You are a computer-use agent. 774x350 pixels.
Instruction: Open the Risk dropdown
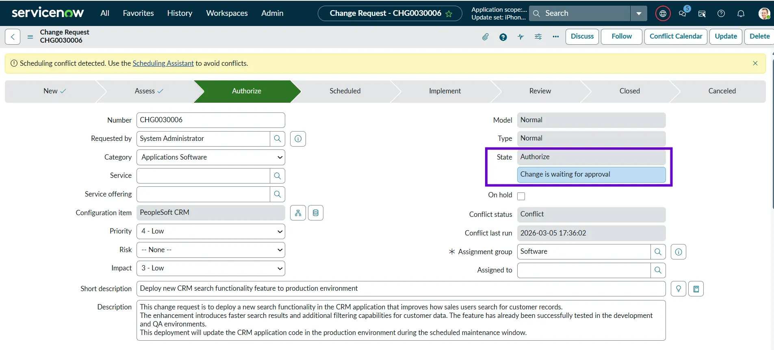tap(210, 250)
